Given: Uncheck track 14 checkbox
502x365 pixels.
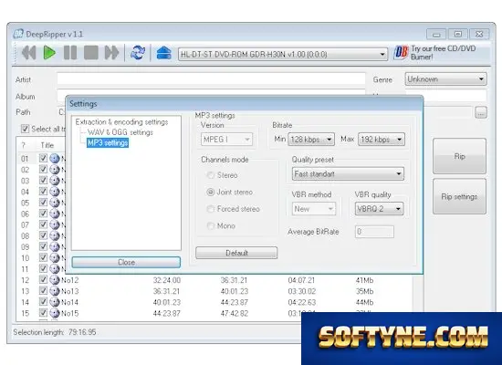Looking at the screenshot, I should click(43, 302).
